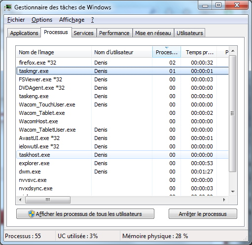
Task: Sort by Nom de l'image column header
Action: (x=53, y=52)
